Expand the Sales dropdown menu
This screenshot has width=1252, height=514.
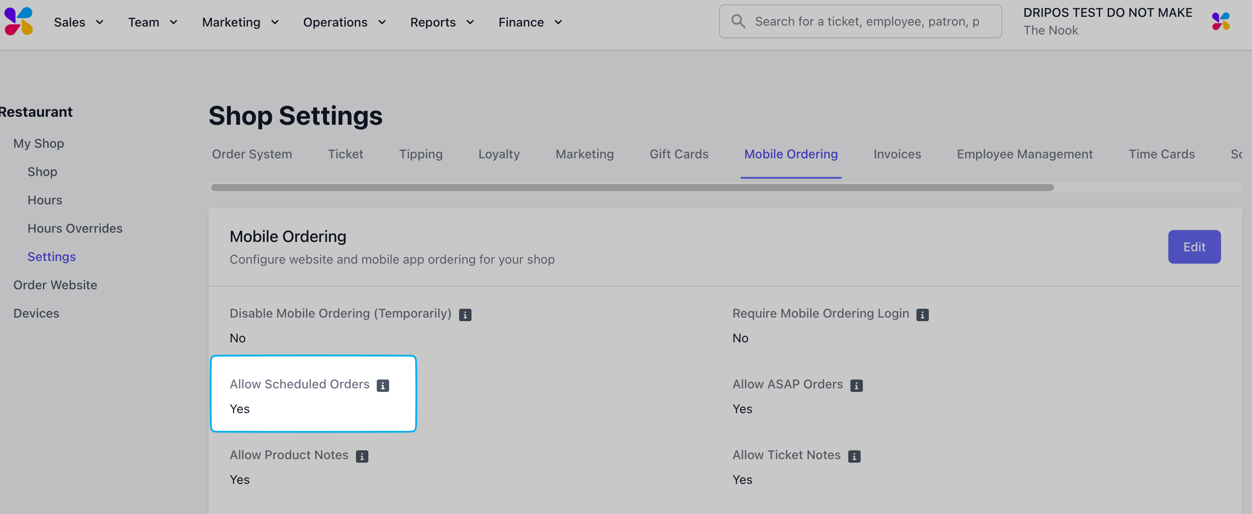tap(79, 23)
